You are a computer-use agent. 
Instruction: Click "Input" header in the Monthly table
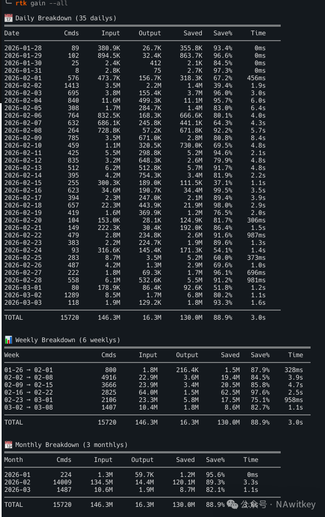coord(104,460)
